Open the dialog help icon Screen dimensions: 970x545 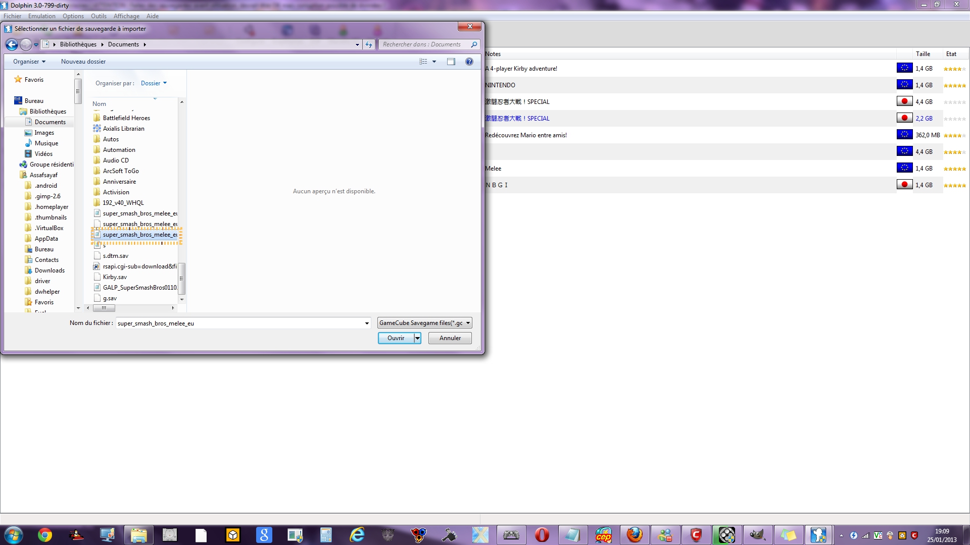click(469, 62)
